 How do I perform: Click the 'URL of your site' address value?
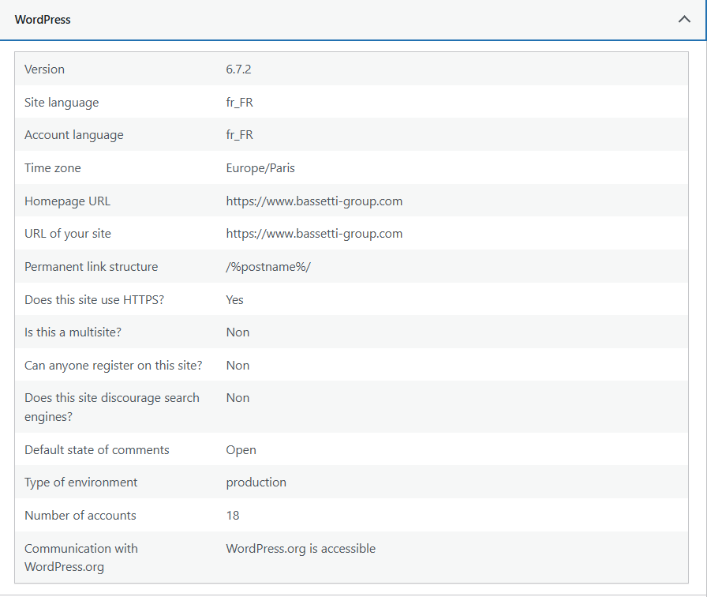[314, 234]
